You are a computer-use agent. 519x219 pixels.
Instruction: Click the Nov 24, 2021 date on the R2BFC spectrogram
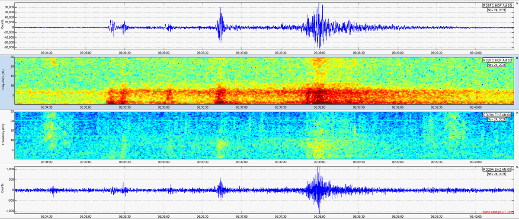tap(497, 65)
